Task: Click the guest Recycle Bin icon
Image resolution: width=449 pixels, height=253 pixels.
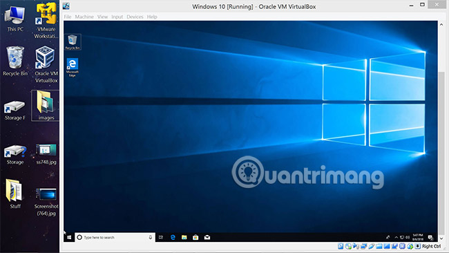Action: pyautogui.click(x=73, y=42)
